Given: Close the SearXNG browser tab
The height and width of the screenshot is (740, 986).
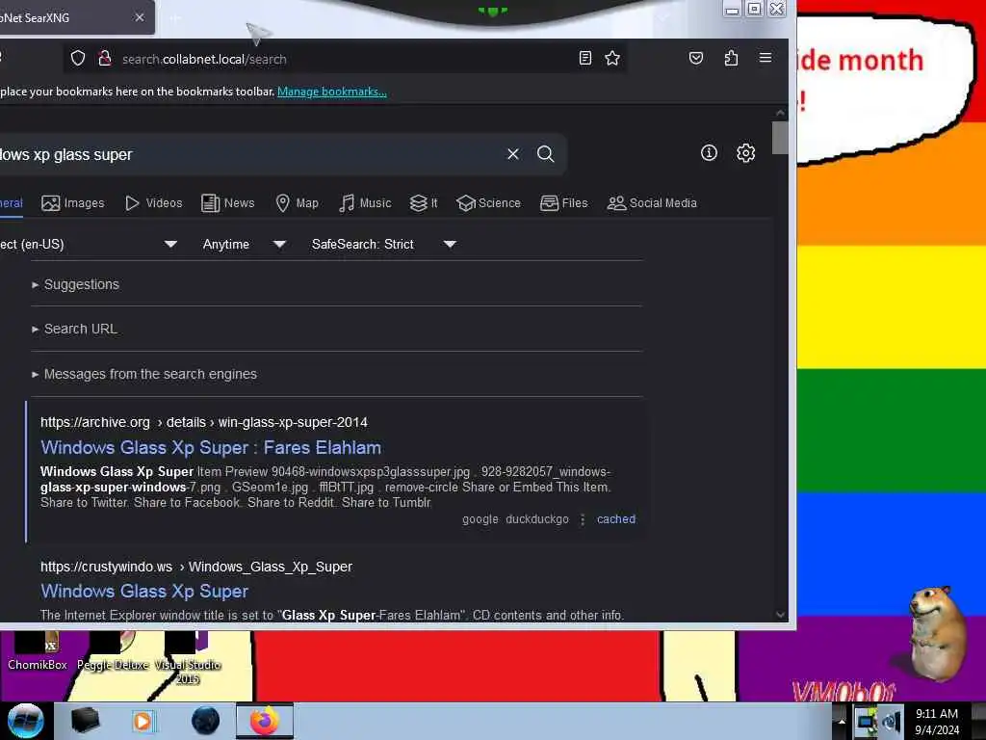Looking at the screenshot, I should [x=140, y=17].
